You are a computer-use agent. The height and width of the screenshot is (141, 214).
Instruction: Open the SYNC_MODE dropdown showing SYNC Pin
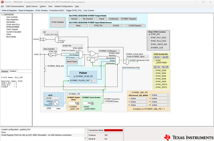point(72,46)
